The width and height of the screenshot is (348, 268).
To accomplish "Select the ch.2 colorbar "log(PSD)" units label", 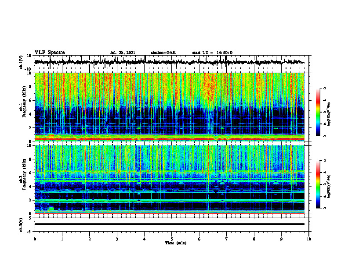I will pos(329,186).
